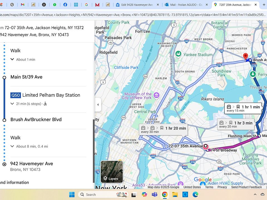Open the blue square icon tab

(x=76, y=5)
